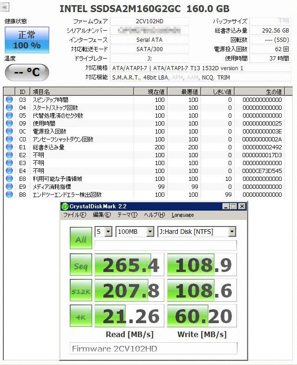Click the blue status orb for ID 03

pos(9,100)
